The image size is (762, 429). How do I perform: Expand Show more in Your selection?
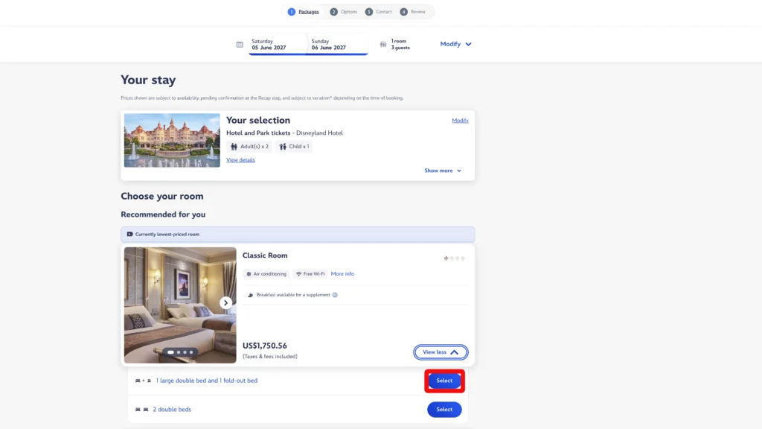pyautogui.click(x=443, y=171)
